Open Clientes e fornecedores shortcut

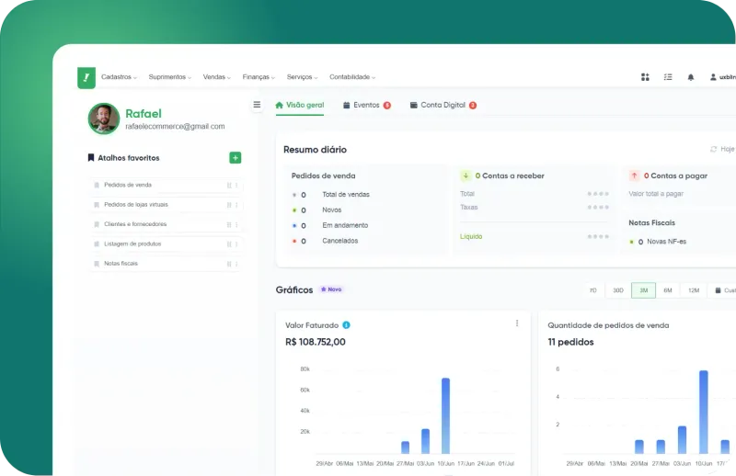(x=166, y=224)
